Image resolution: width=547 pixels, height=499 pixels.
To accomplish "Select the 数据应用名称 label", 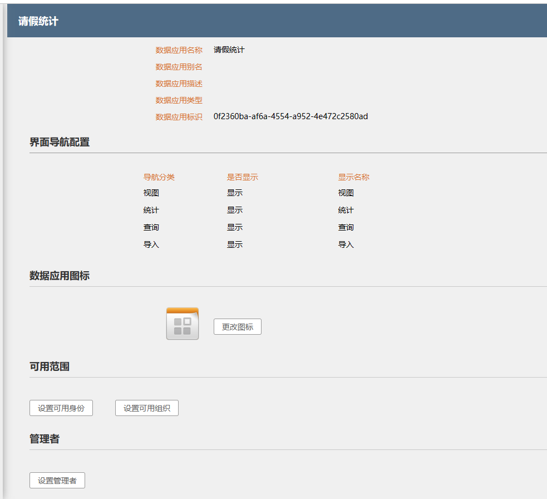I will (x=179, y=50).
